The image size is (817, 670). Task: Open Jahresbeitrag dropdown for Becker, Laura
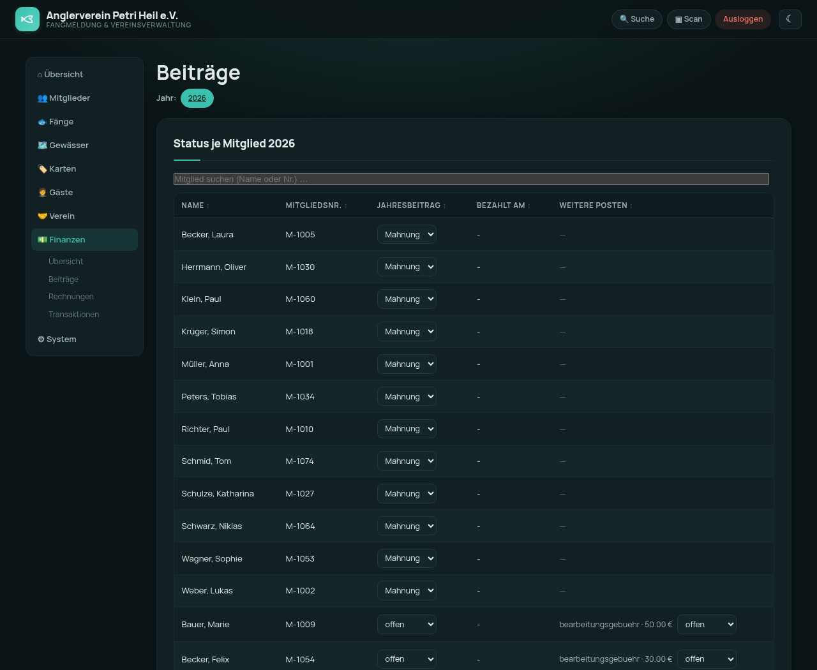(x=407, y=235)
